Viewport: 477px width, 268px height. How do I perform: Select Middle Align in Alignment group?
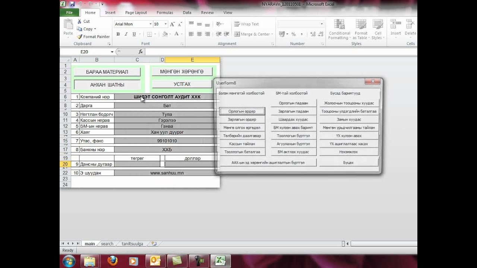[199, 24]
